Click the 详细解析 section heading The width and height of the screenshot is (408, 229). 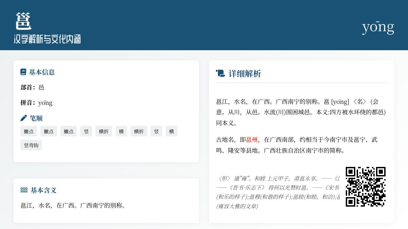point(244,74)
